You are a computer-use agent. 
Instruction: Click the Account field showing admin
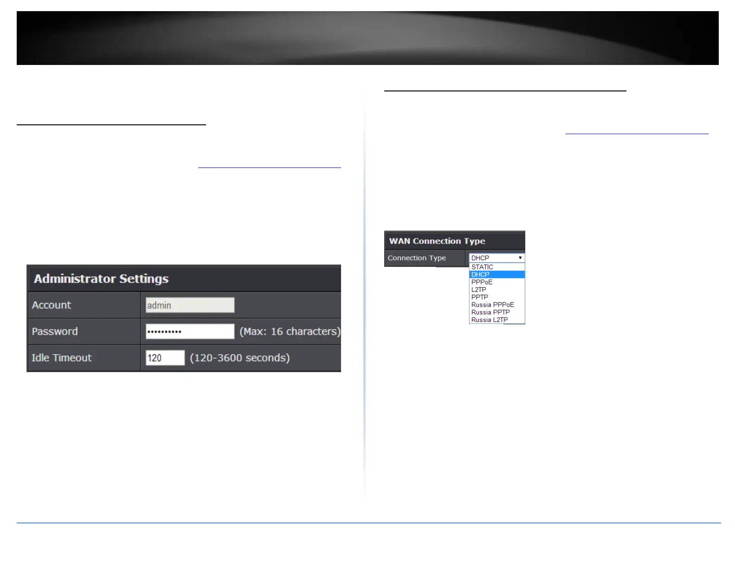(x=190, y=305)
